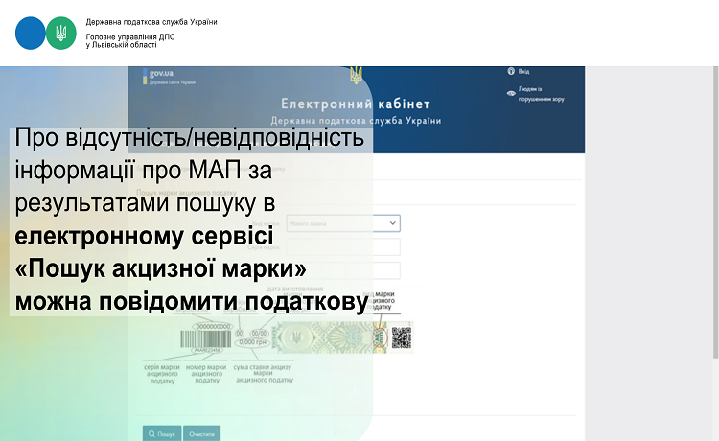Screen dimensions: 719x441
Task: Click the dropdown chevron arrow
Action: 393,223
